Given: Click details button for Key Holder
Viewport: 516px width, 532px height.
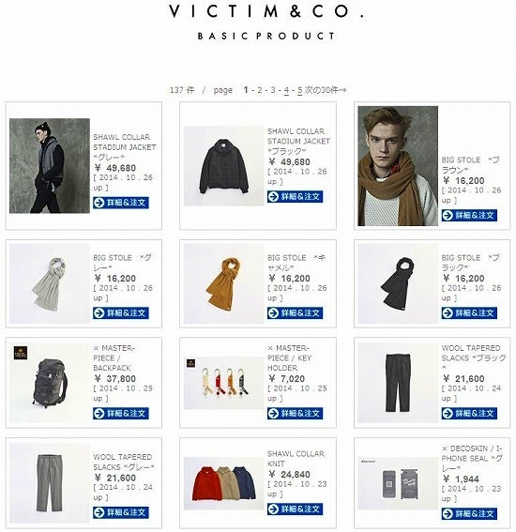Looking at the screenshot, I should [295, 414].
